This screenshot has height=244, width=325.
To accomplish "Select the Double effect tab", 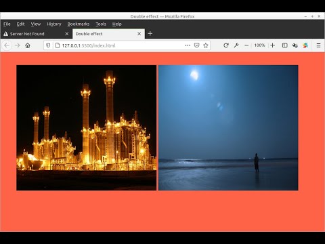I will pyautogui.click(x=108, y=34).
